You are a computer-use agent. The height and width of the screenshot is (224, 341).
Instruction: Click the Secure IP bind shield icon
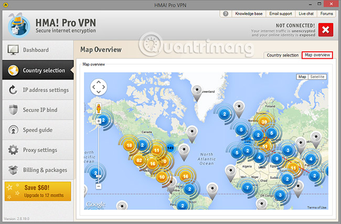coord(13,110)
